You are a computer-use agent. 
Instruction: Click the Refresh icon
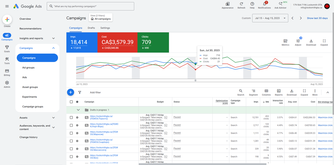coord(241,6)
